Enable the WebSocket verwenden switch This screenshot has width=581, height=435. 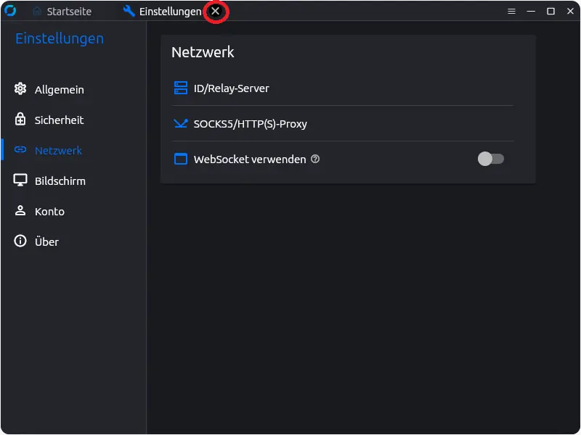(490, 159)
